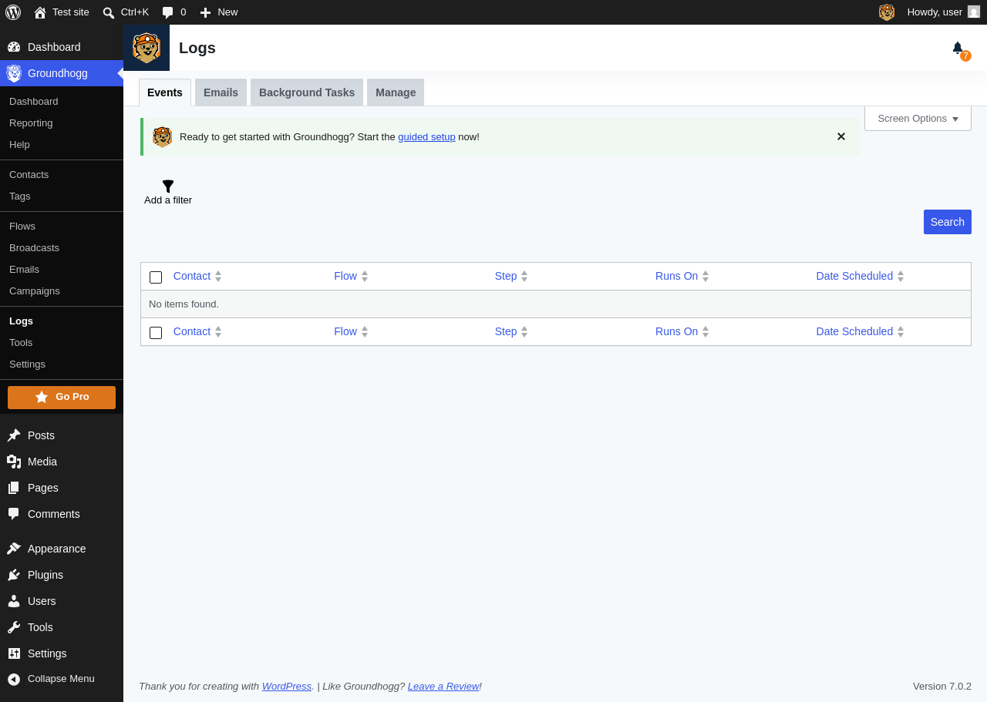Screen dimensions: 987x702
Task: Click the Appearance paintbrush icon
Action: point(14,549)
